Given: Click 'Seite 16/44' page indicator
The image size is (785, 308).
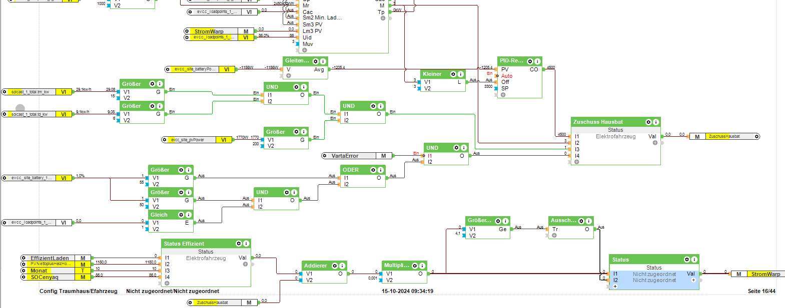Looking at the screenshot, I should [x=761, y=291].
